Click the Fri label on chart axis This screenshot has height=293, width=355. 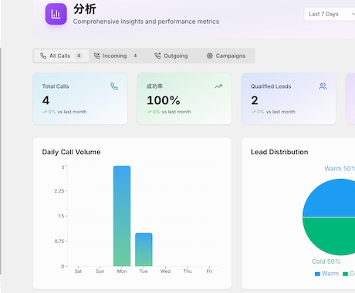[x=209, y=271]
